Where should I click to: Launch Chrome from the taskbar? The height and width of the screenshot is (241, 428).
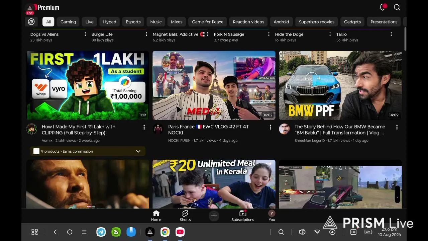(165, 232)
